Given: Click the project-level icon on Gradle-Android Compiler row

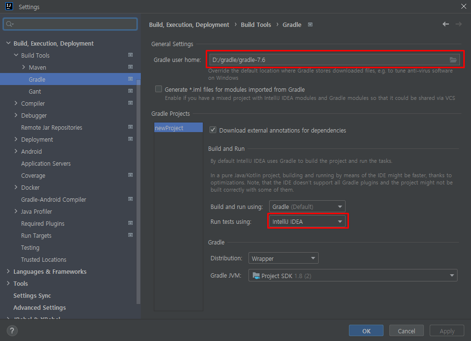Looking at the screenshot, I should 130,199.
